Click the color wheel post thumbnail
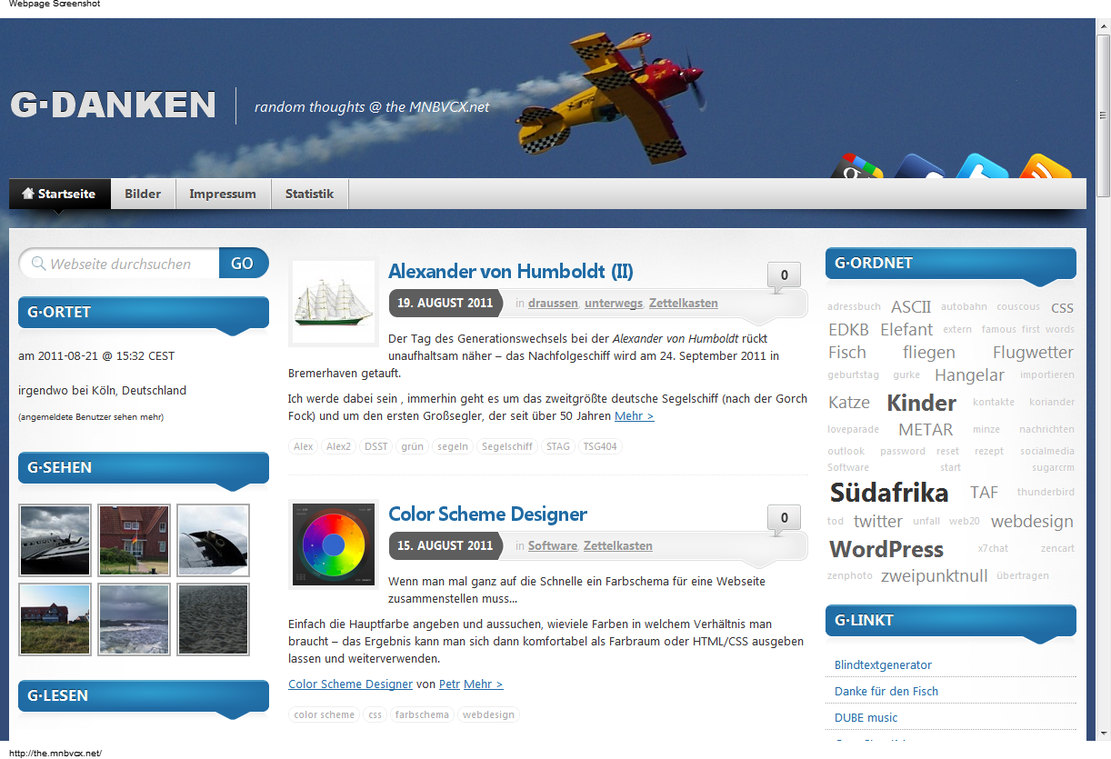Viewport: 1111px width, 759px height. (x=334, y=544)
